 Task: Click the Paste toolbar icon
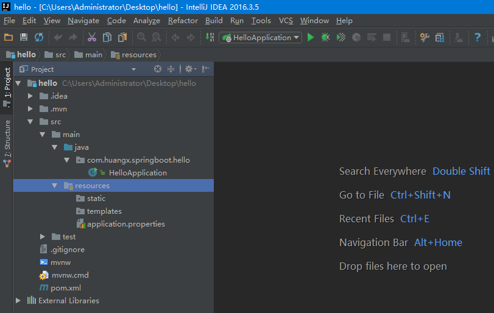122,38
